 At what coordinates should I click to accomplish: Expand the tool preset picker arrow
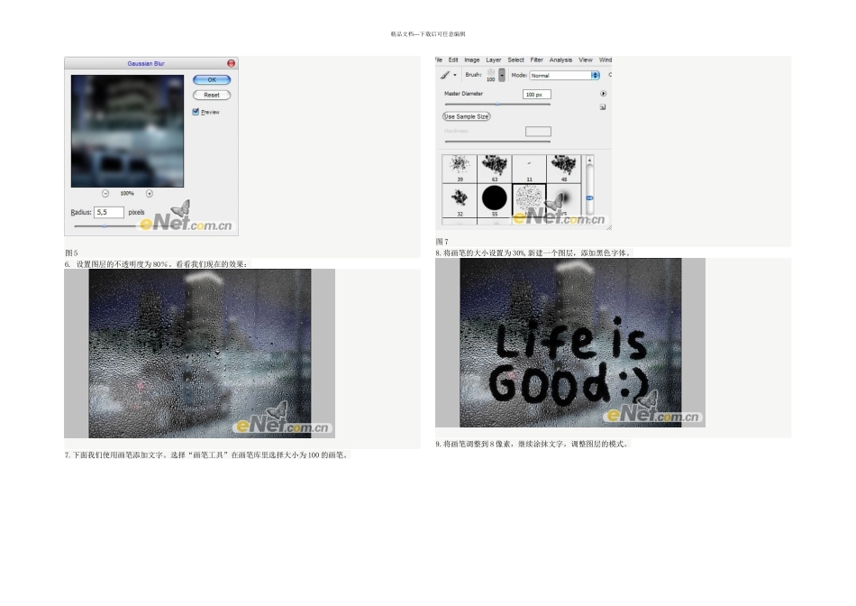(455, 76)
